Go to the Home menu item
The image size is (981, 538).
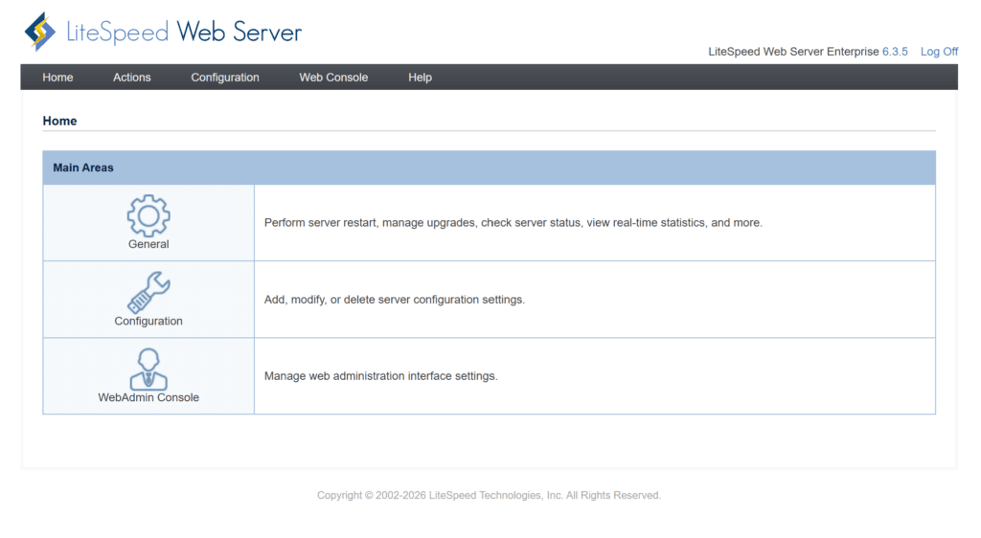coord(57,78)
